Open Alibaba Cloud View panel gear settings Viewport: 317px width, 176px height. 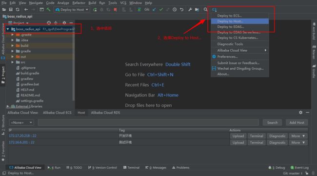300,113
